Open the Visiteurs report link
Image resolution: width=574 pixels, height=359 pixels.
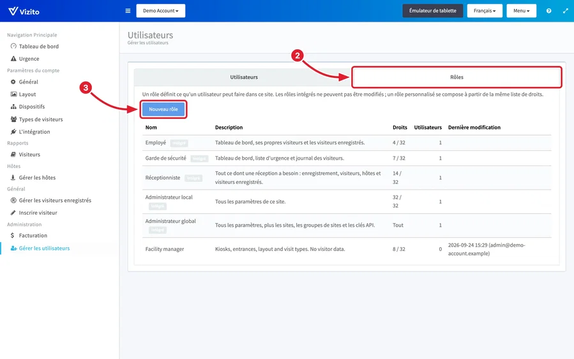click(29, 154)
